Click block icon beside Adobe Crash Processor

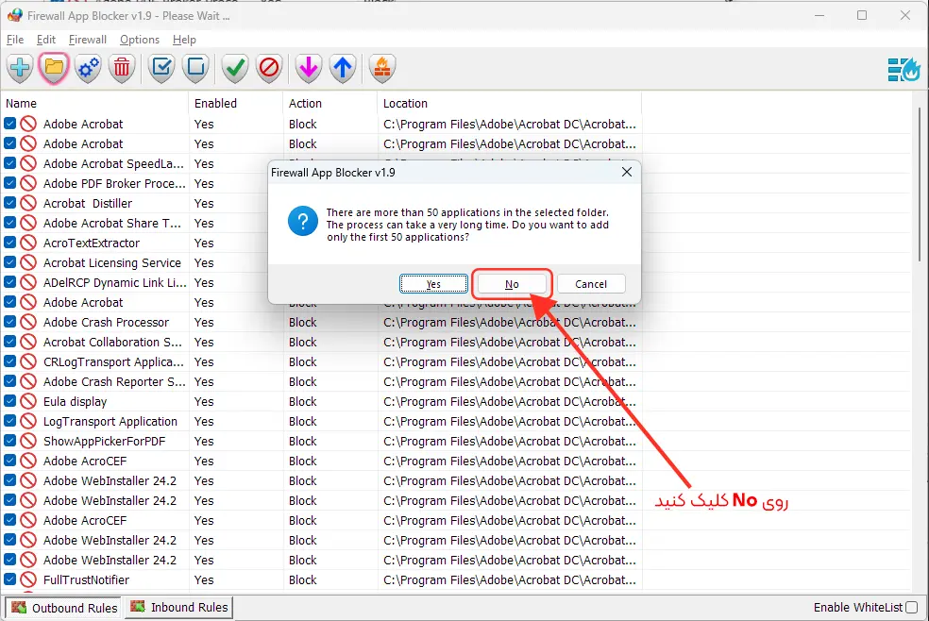coord(27,322)
